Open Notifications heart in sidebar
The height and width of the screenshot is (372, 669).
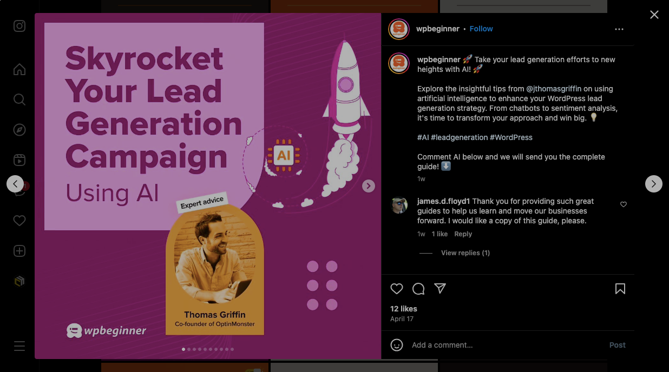tap(19, 221)
